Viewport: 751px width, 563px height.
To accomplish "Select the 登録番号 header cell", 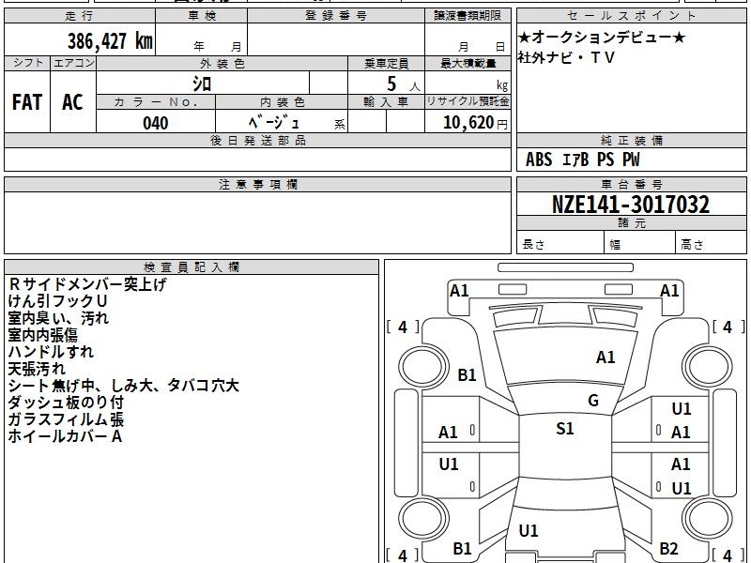I will [x=336, y=16].
